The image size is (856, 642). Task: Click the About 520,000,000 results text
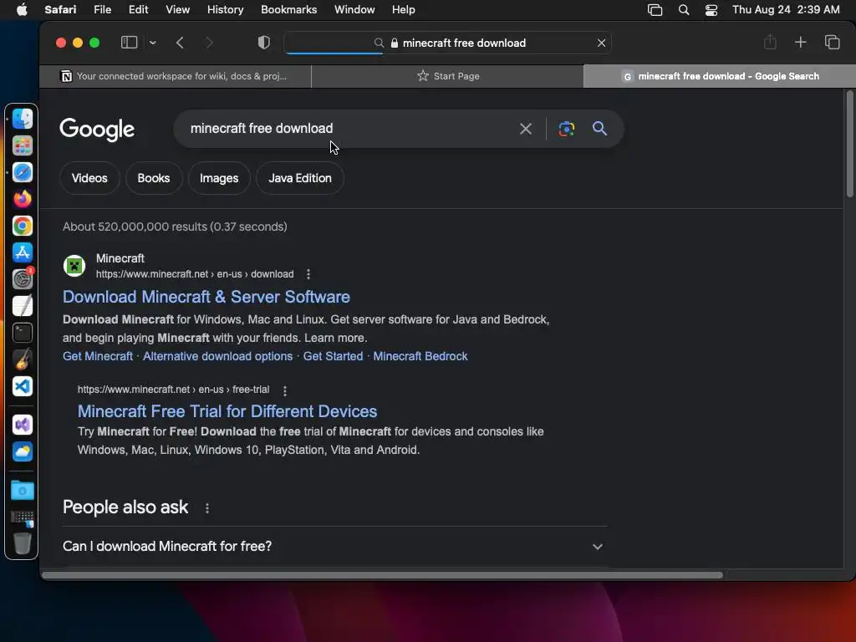tap(175, 227)
